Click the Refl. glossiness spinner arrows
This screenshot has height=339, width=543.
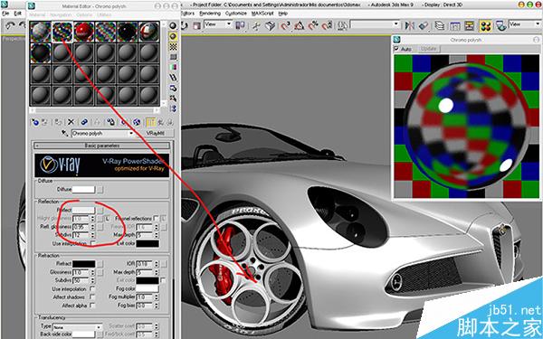click(92, 227)
